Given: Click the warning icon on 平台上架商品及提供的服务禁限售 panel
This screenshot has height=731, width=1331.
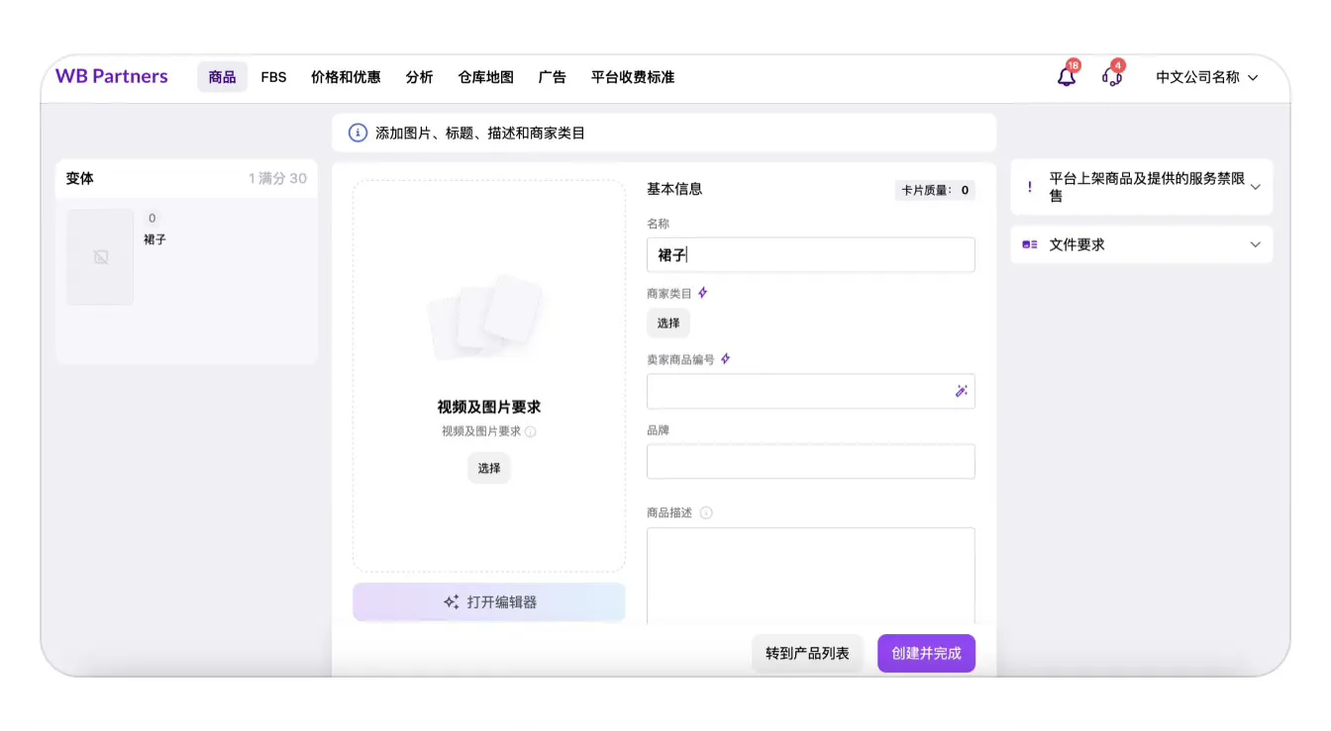Looking at the screenshot, I should click(x=1028, y=186).
